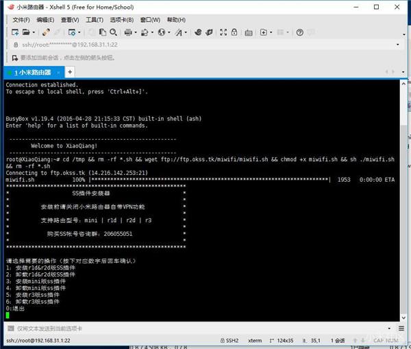Click the Font icon
This screenshot has height=349, width=411.
[179, 32]
